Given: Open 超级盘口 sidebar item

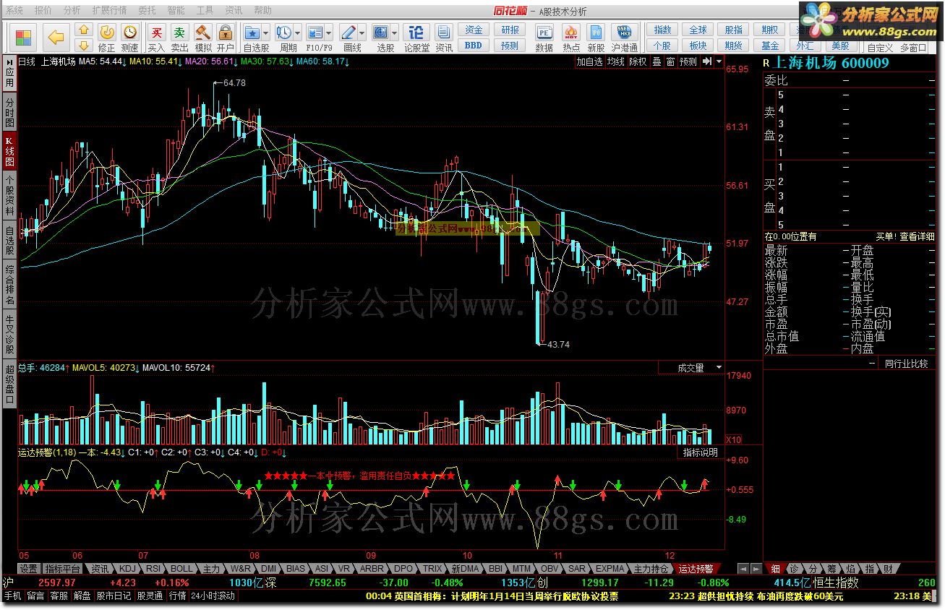Looking at the screenshot, I should coord(9,383).
